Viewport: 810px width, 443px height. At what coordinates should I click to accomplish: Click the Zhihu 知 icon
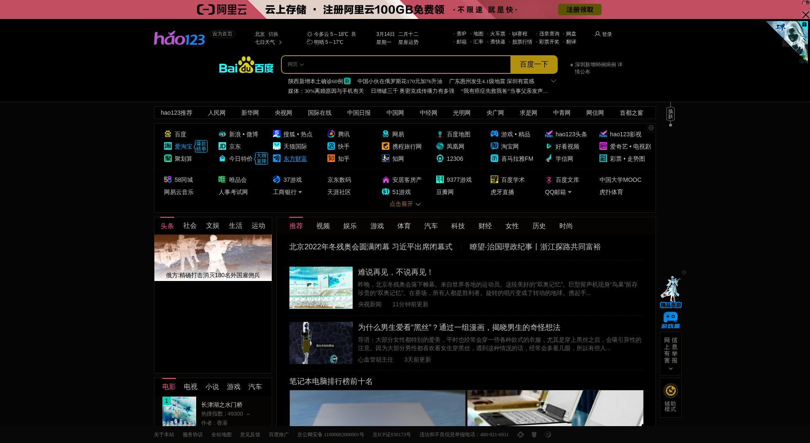pyautogui.click(x=331, y=159)
